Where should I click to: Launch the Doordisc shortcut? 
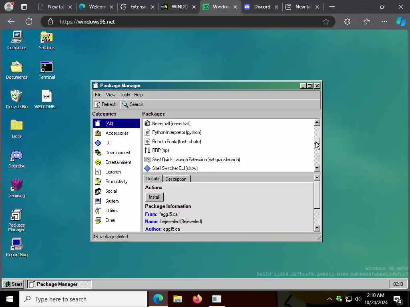tap(16, 159)
